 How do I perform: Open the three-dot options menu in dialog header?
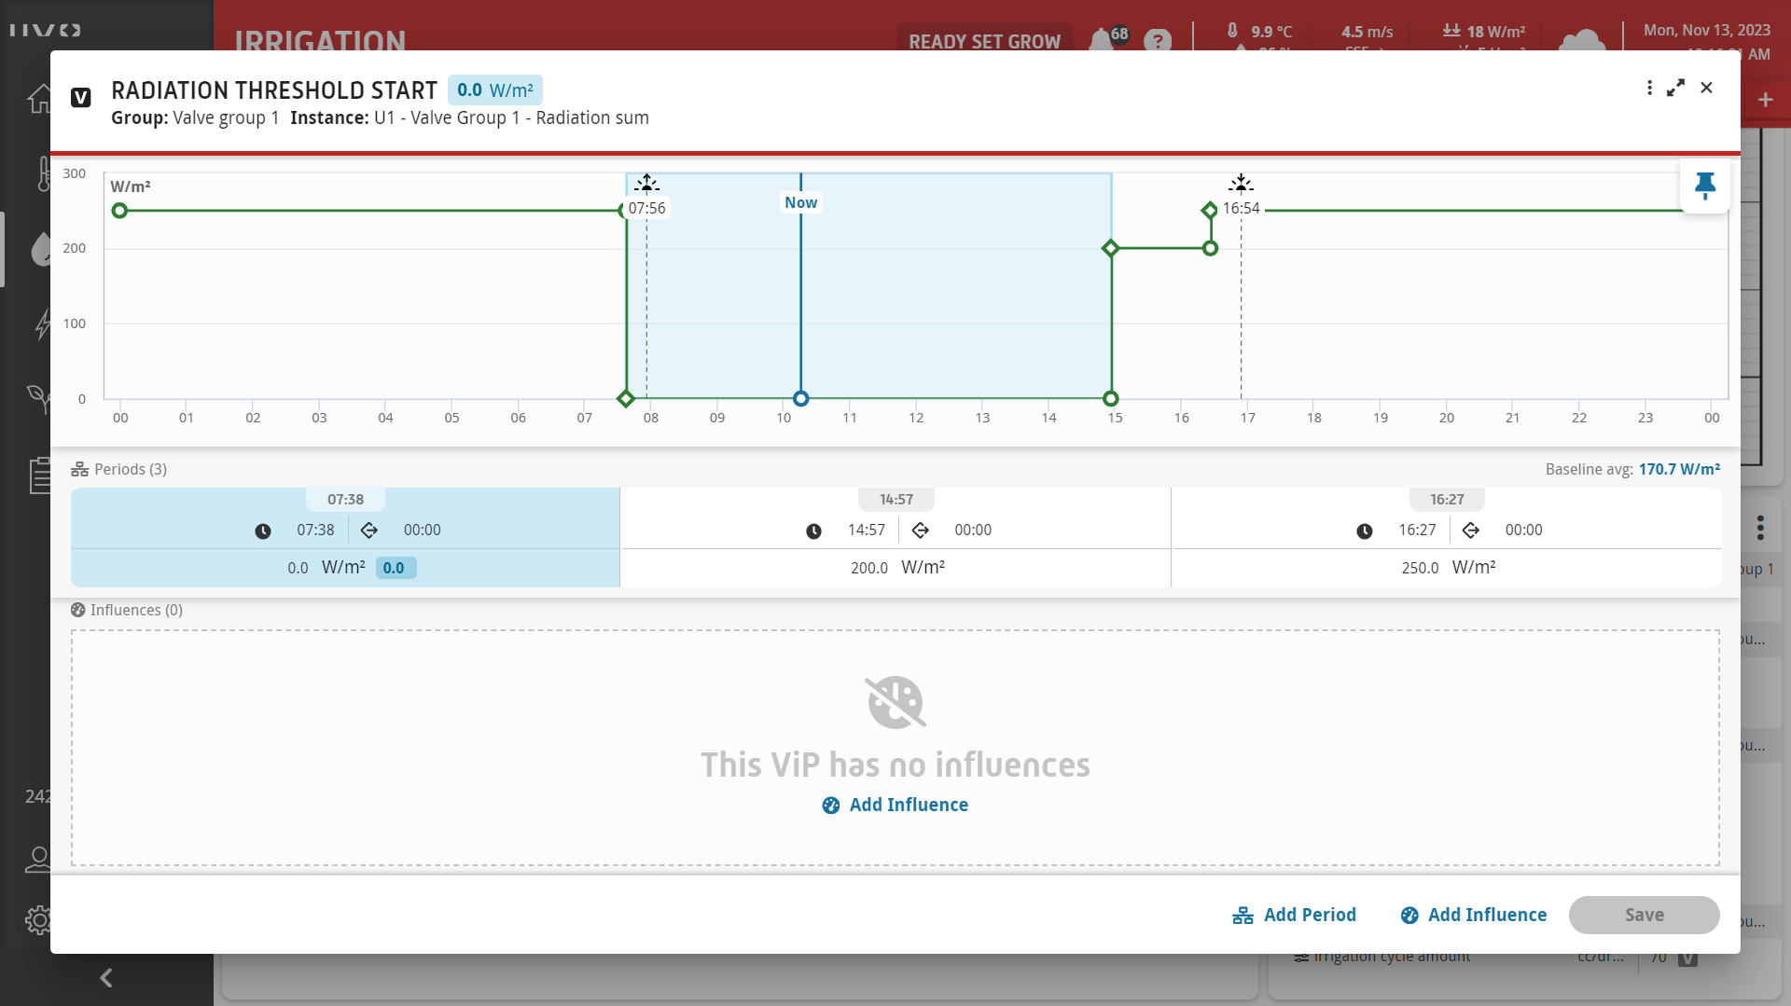(x=1649, y=88)
